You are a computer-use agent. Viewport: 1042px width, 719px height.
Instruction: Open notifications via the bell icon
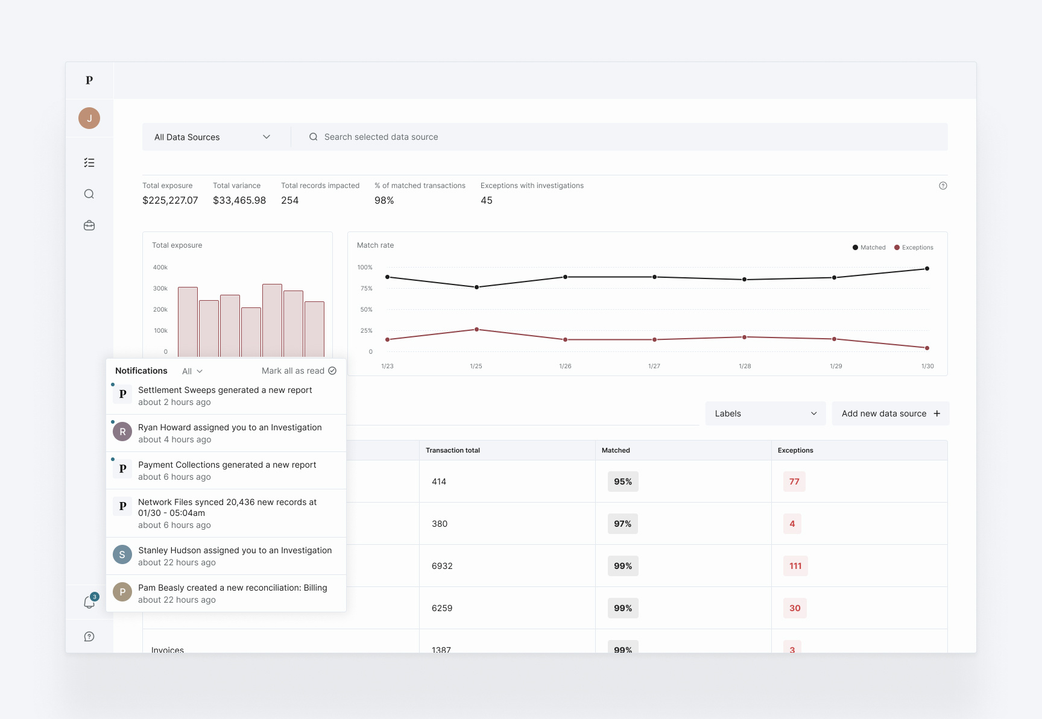(x=89, y=602)
